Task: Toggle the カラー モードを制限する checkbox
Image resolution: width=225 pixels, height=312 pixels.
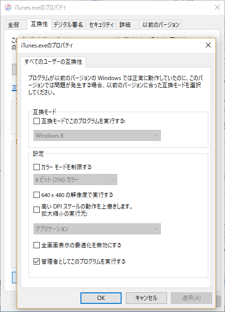Action: click(x=36, y=167)
